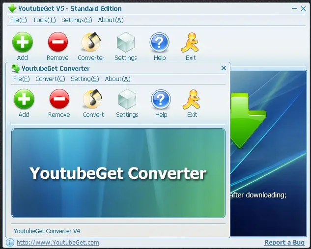Close the YoutubeGet V5 main window

click(x=303, y=8)
